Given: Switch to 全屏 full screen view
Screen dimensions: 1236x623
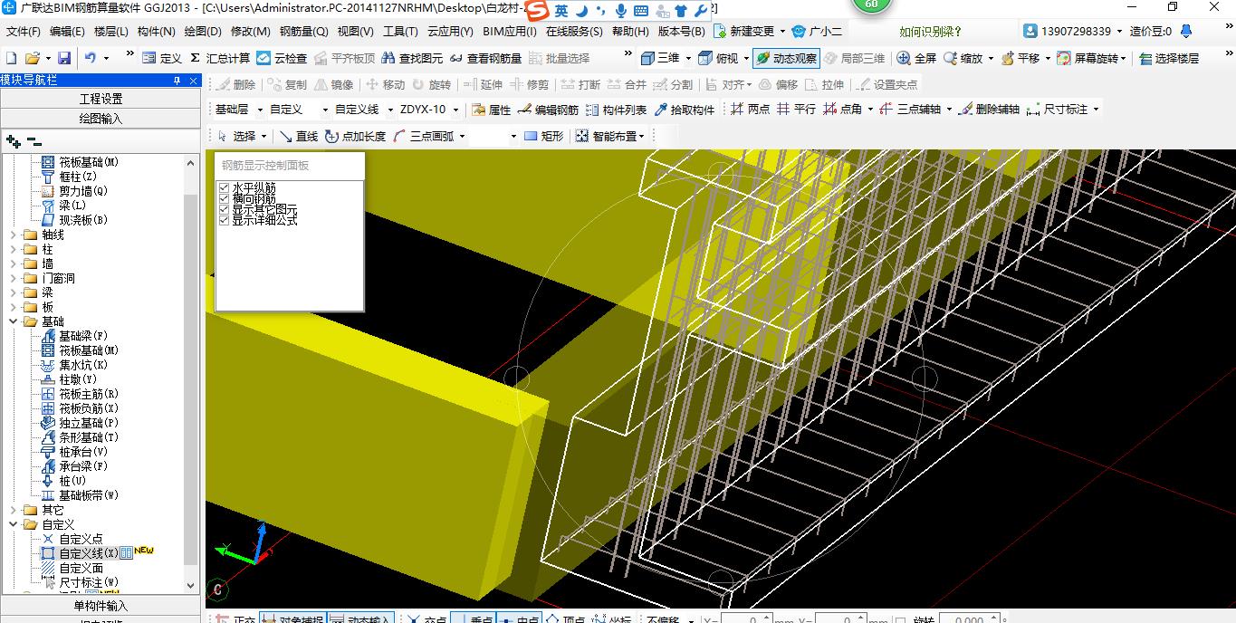Looking at the screenshot, I should pyautogui.click(x=916, y=58).
